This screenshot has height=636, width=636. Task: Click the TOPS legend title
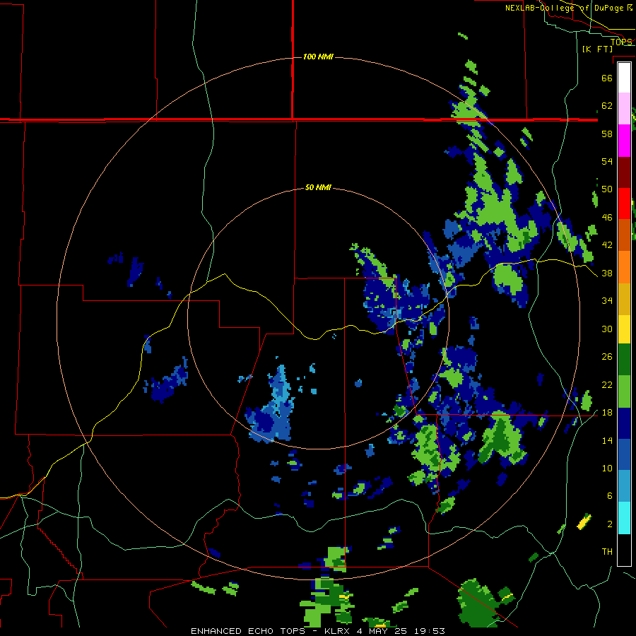[x=621, y=42]
